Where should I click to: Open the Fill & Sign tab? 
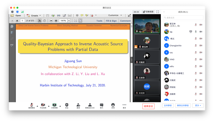(111, 21)
